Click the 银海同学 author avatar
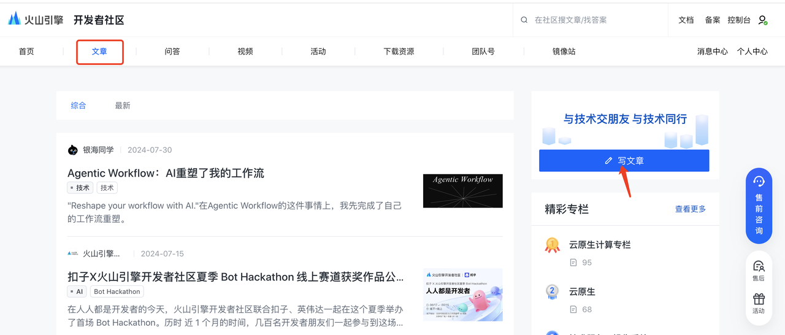 coord(73,150)
